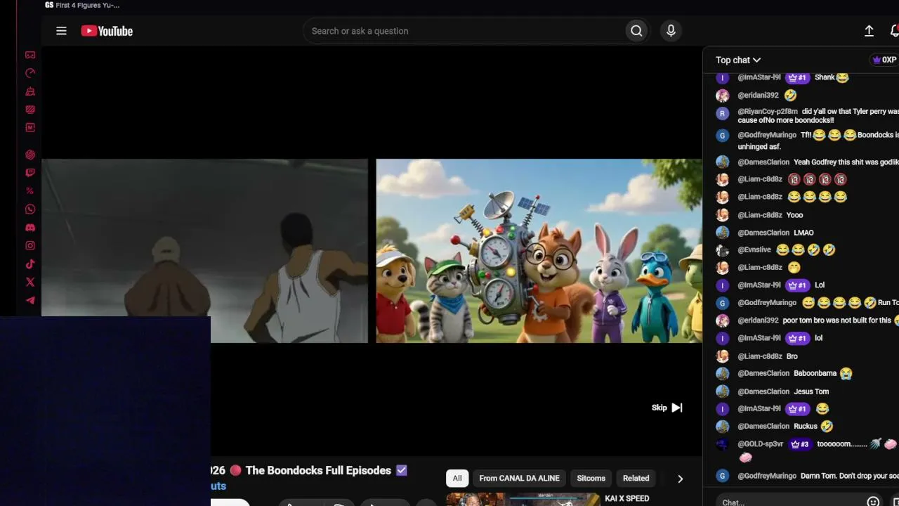The width and height of the screenshot is (899, 506).
Task: Click @DamesClarion's 'Baboonbama' message
Action: (815, 374)
